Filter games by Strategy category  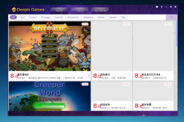[x=46, y=17]
